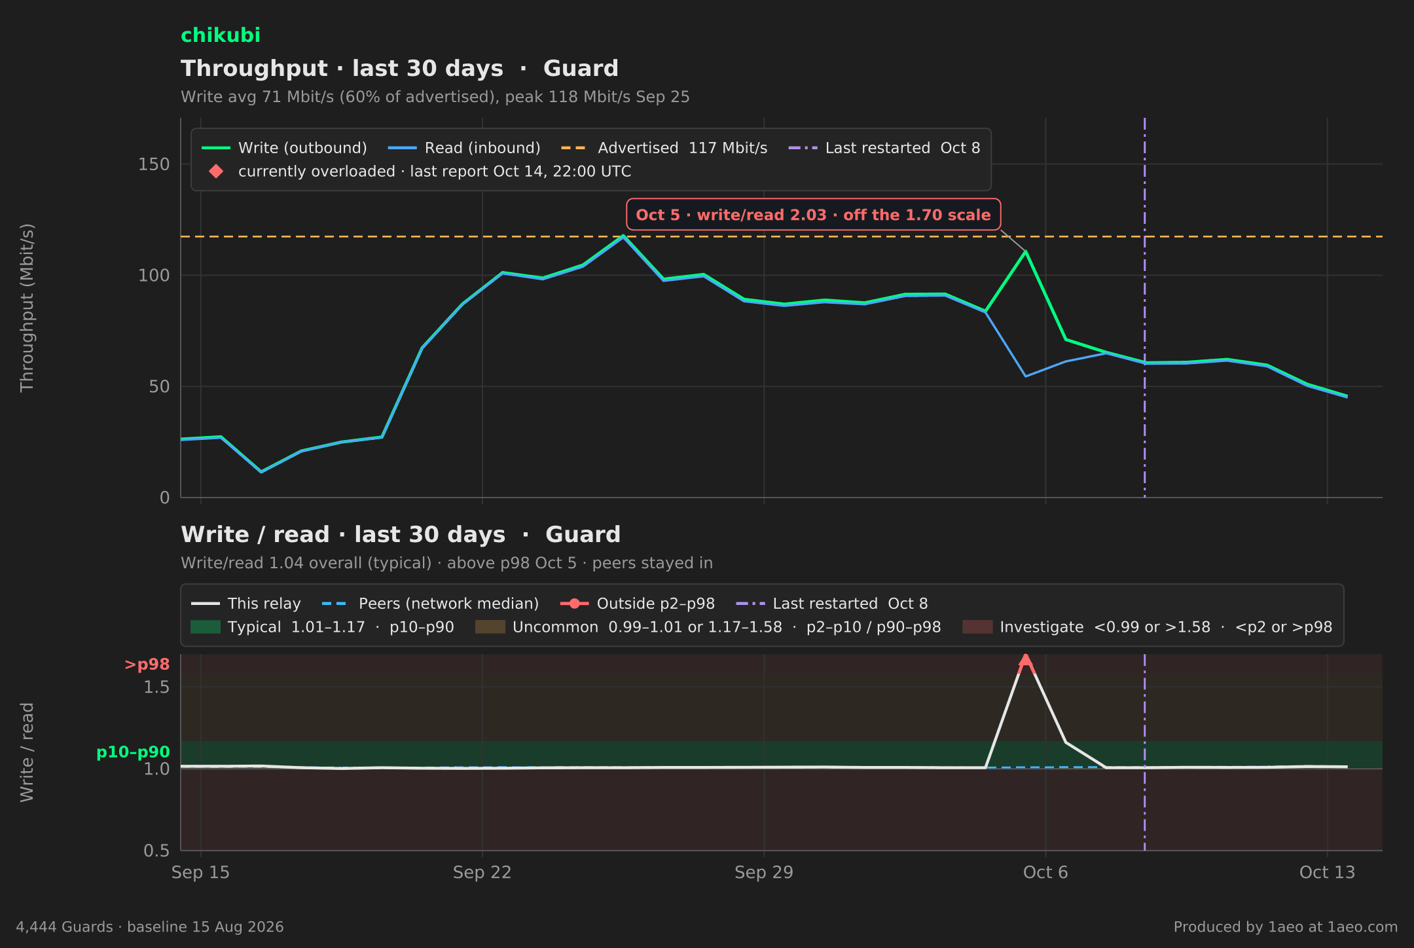Viewport: 1414px width, 948px height.
Task: Click the brown Uncommon color swatch
Action: pos(490,627)
